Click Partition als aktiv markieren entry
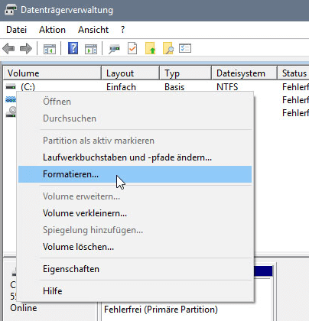This screenshot has width=309, height=321. (135, 141)
